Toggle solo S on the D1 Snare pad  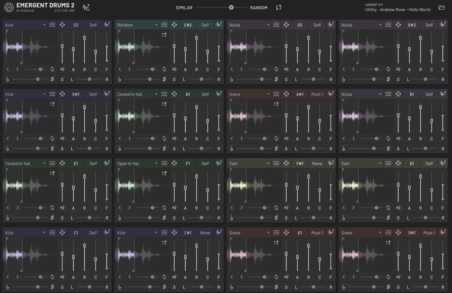point(286,287)
